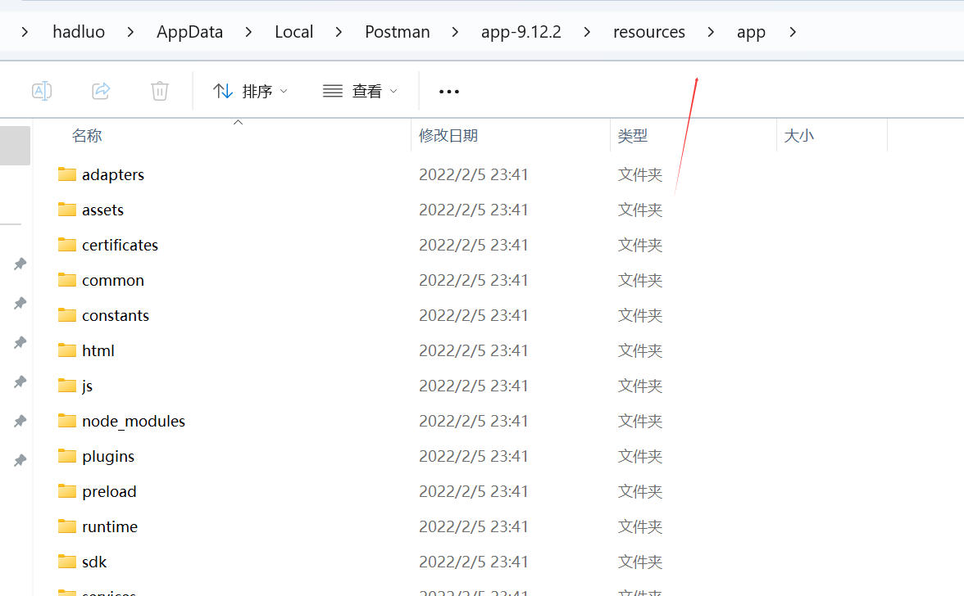Select the node_modules folder icon
The image size is (964, 596).
[x=67, y=421]
